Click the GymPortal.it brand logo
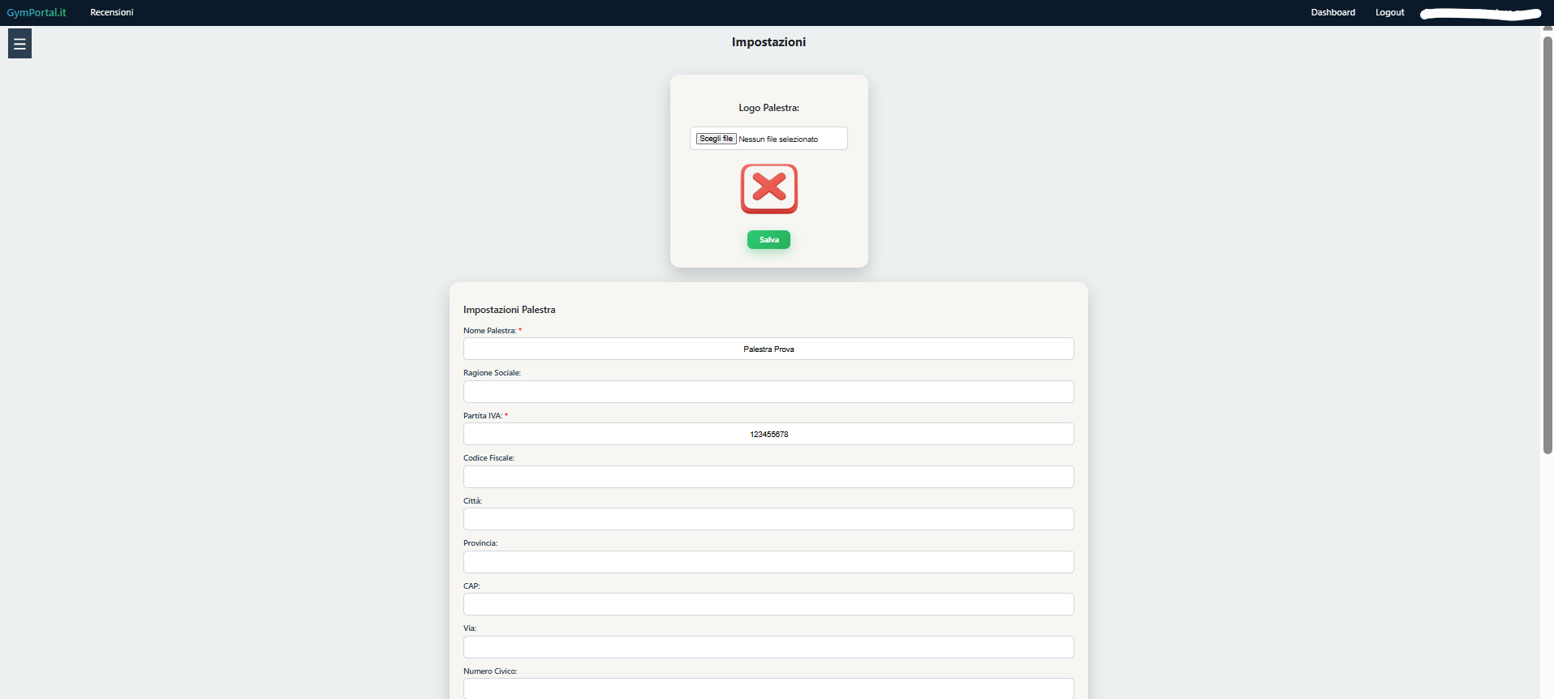 point(37,13)
